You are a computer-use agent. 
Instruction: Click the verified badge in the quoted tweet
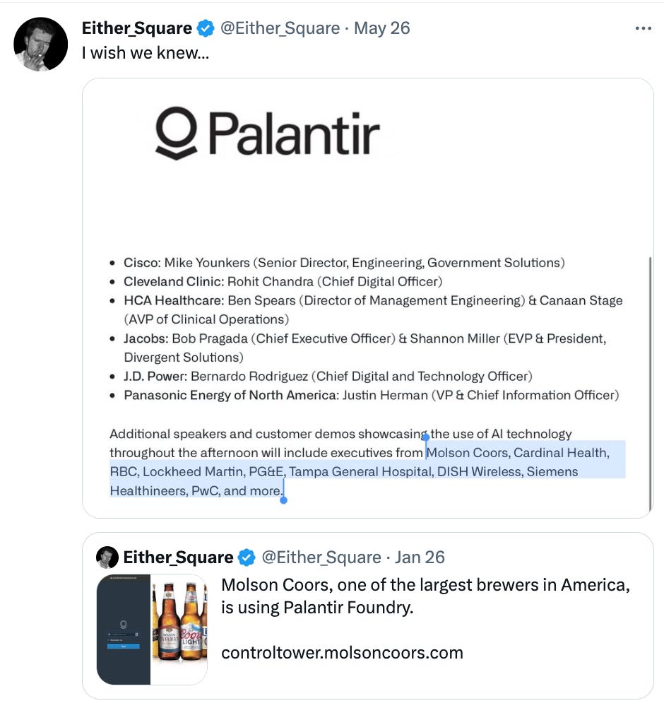(247, 557)
